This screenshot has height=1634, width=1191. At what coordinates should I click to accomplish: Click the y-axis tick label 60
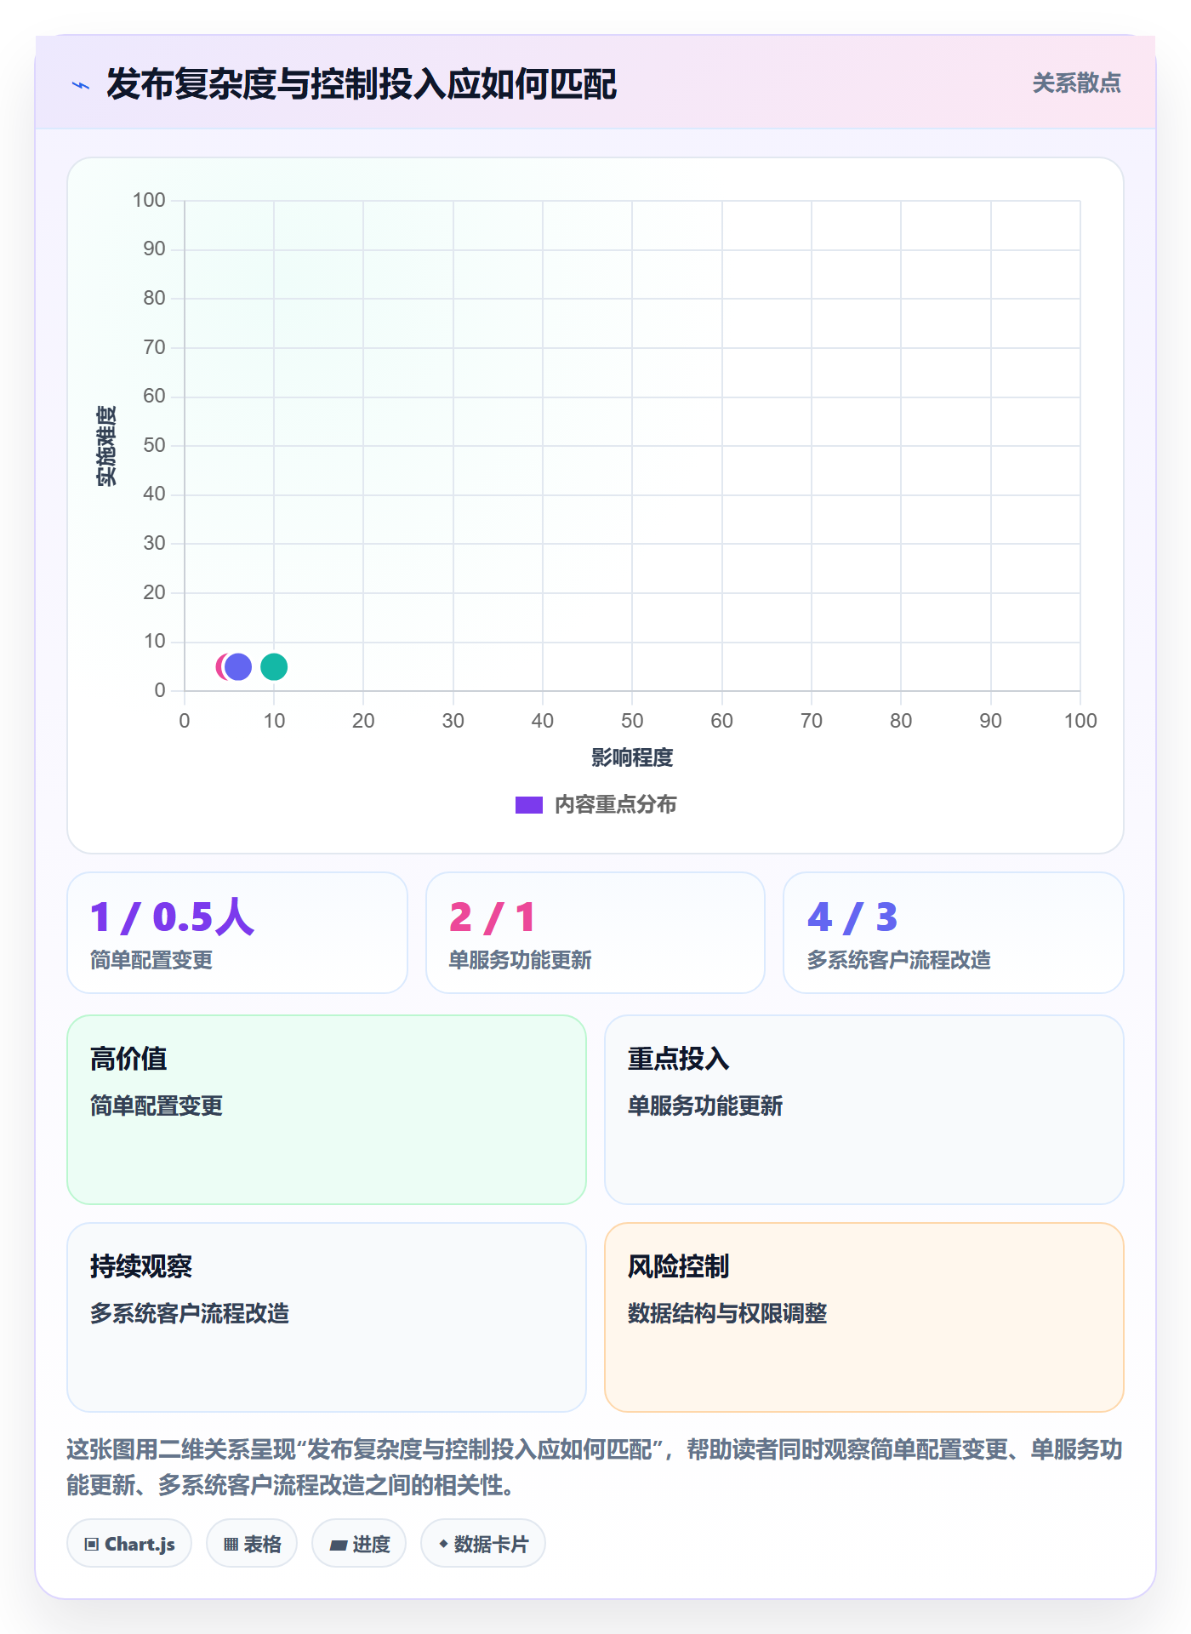(154, 396)
